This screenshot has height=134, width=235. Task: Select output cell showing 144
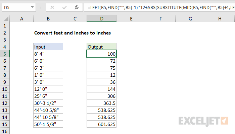click(x=101, y=89)
